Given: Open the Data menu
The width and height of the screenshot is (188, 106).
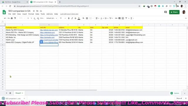Looking at the screenshot, I should (37, 14).
